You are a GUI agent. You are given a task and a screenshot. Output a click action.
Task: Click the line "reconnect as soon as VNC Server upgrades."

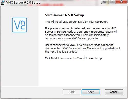click(72, 38)
